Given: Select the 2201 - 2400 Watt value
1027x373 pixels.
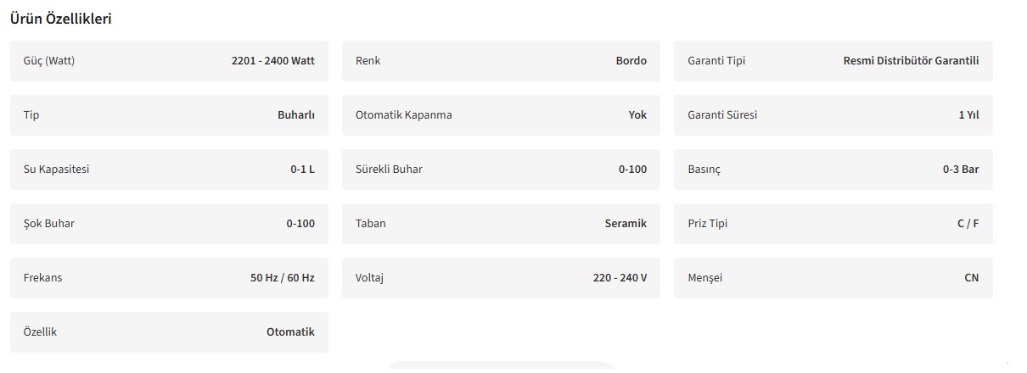Looking at the screenshot, I should pos(272,61).
